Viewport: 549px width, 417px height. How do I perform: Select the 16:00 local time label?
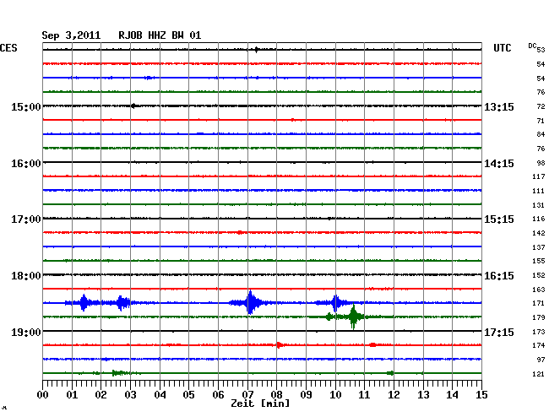[x=26, y=164]
